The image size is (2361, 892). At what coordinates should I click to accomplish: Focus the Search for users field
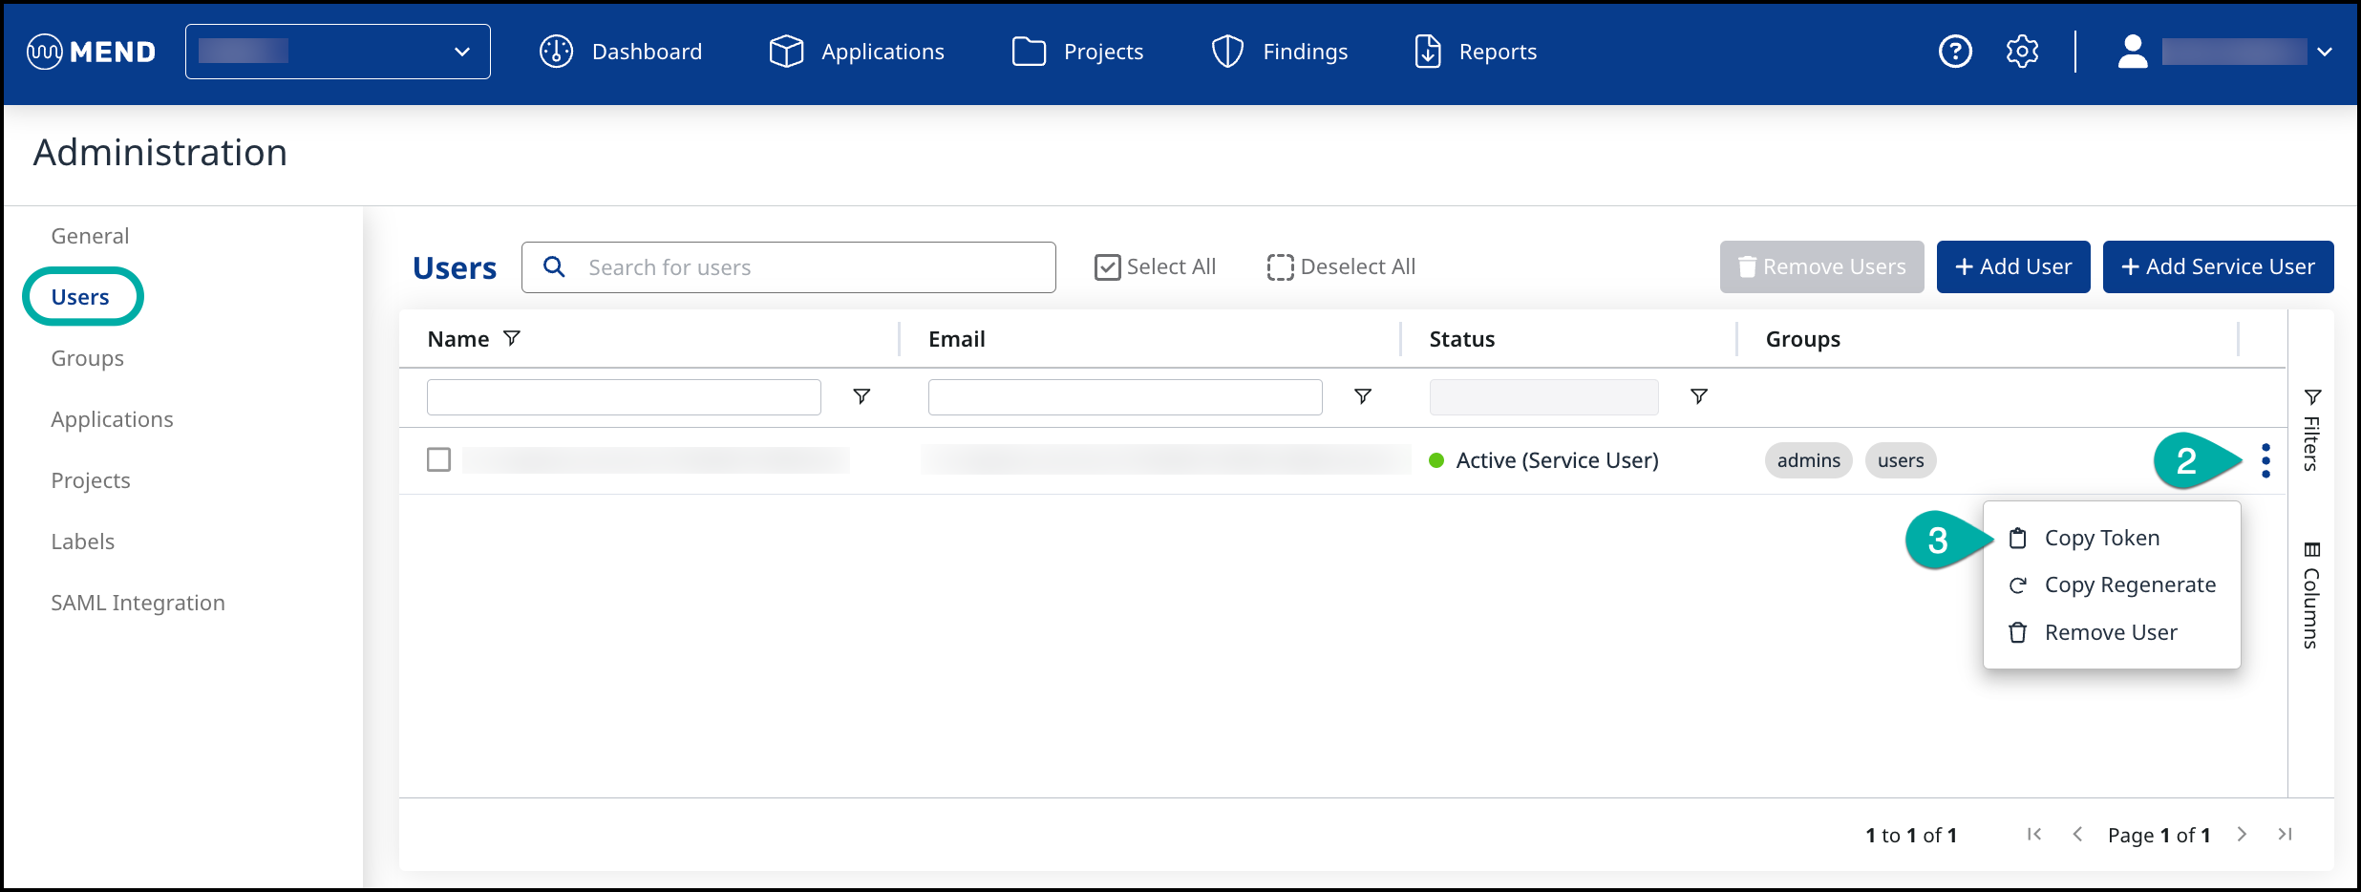coord(802,267)
